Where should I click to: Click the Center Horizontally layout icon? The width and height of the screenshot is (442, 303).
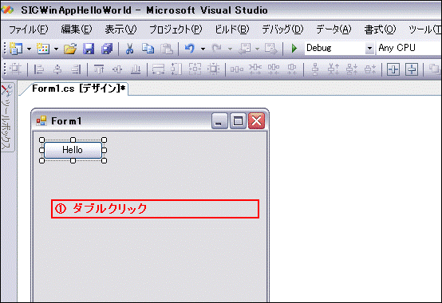[x=393, y=69]
